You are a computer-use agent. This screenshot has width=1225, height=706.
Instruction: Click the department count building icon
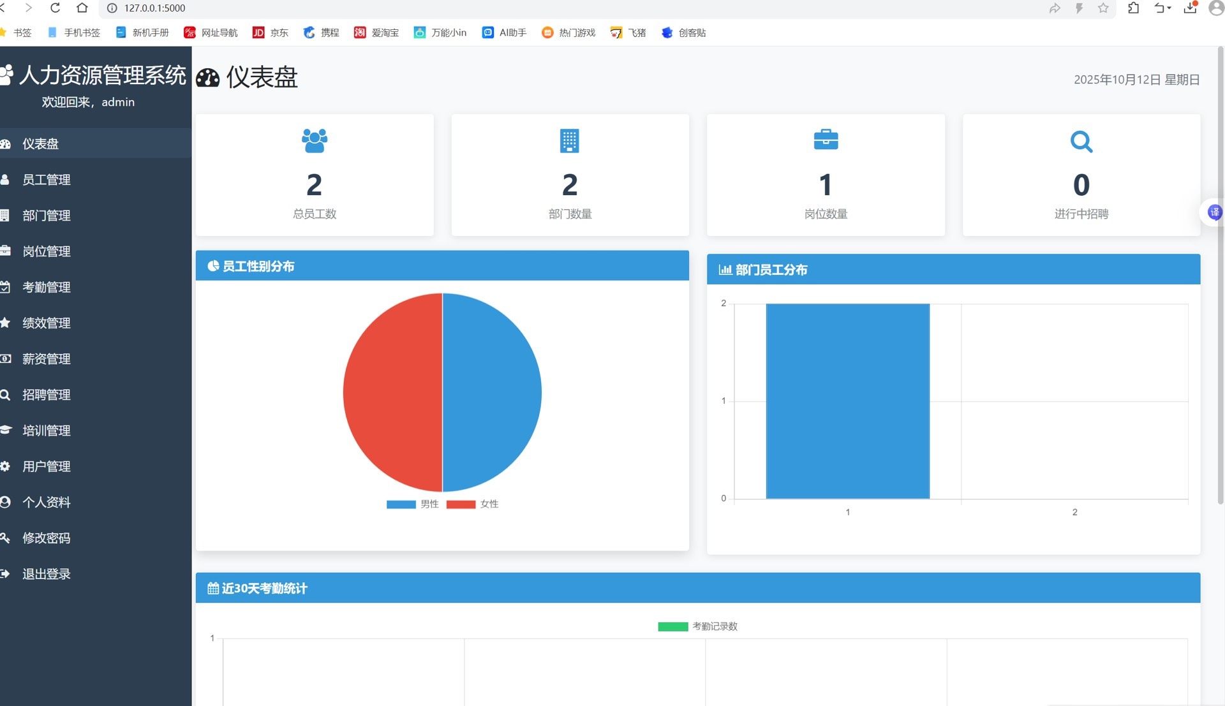569,140
